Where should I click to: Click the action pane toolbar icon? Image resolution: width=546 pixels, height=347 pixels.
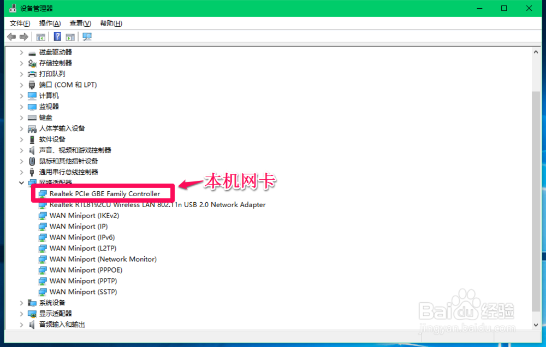70,37
